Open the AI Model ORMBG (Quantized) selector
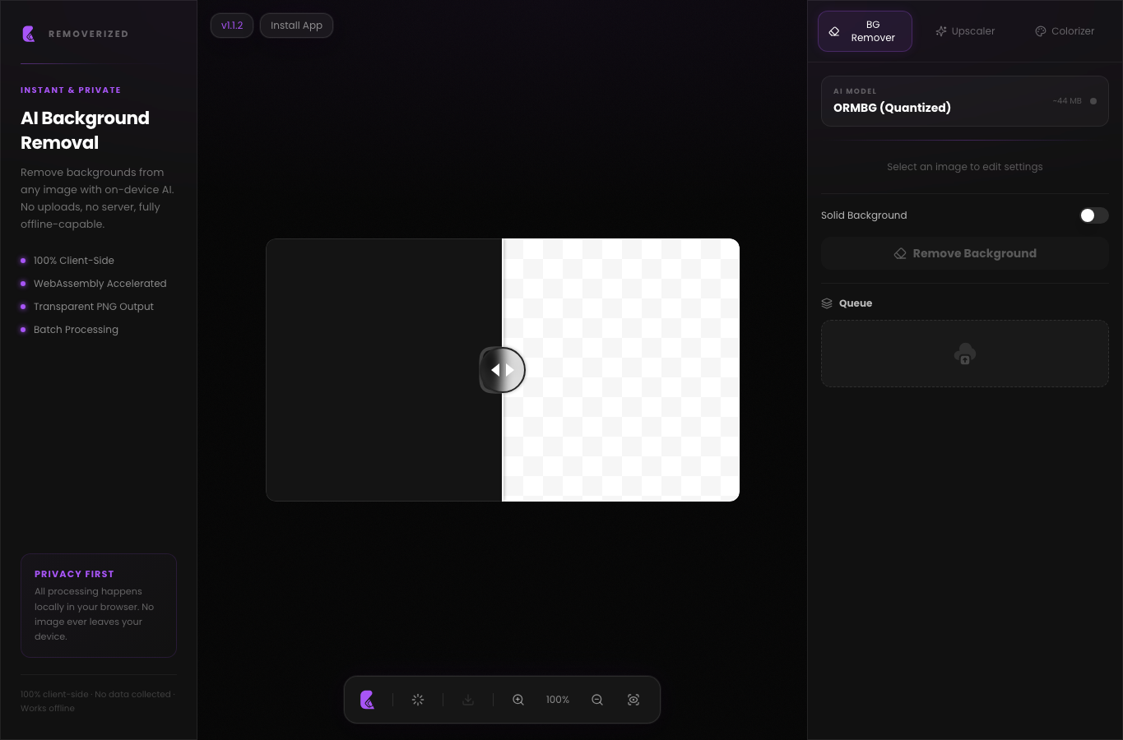This screenshot has height=740, width=1123. click(965, 101)
